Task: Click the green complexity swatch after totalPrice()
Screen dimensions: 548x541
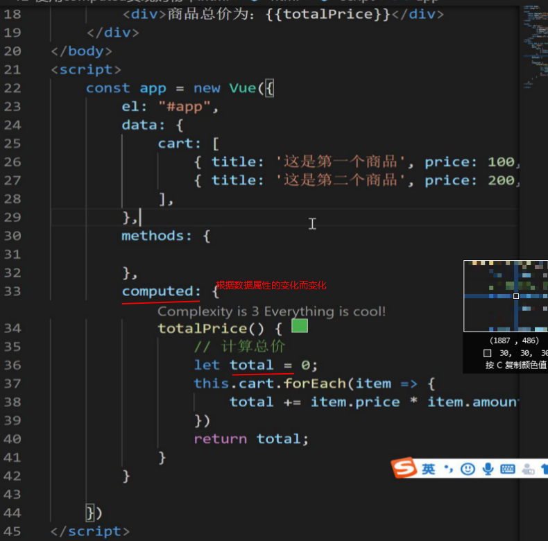Action: tap(300, 326)
